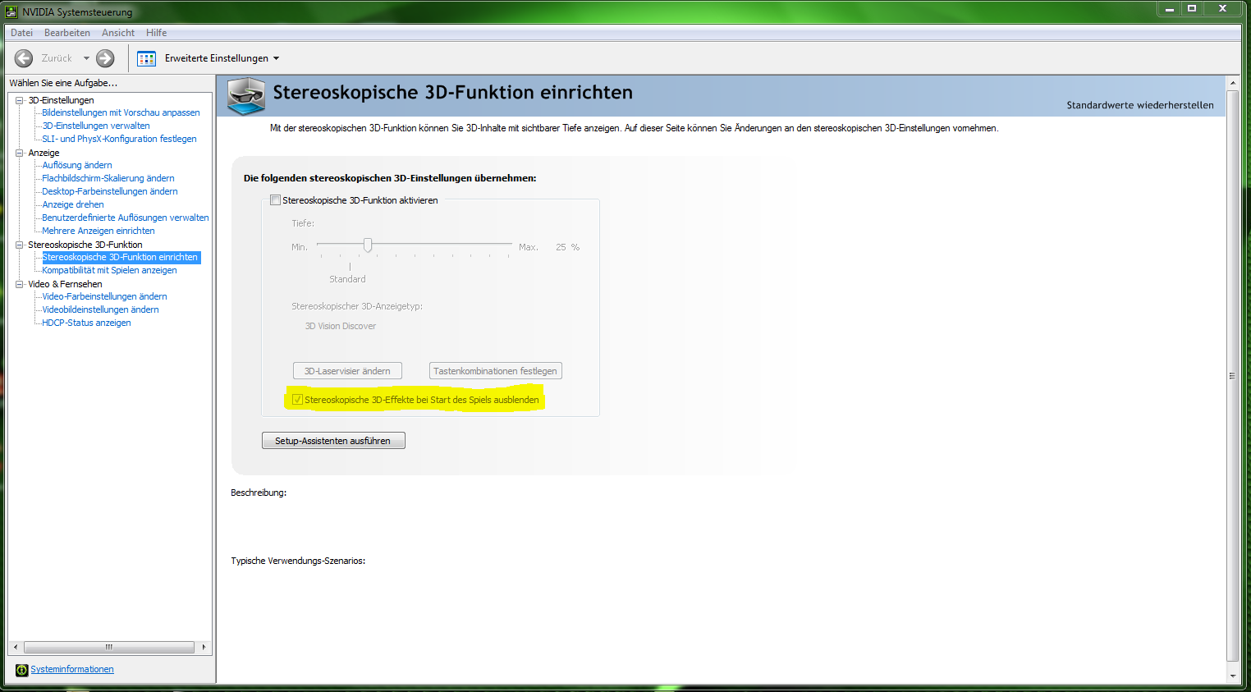Image resolution: width=1251 pixels, height=692 pixels.
Task: Select SLI- und PhysX-Konfiguration festlegen
Action: point(119,139)
